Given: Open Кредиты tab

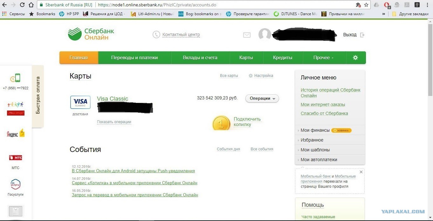Looking at the screenshot, I should [283, 58].
